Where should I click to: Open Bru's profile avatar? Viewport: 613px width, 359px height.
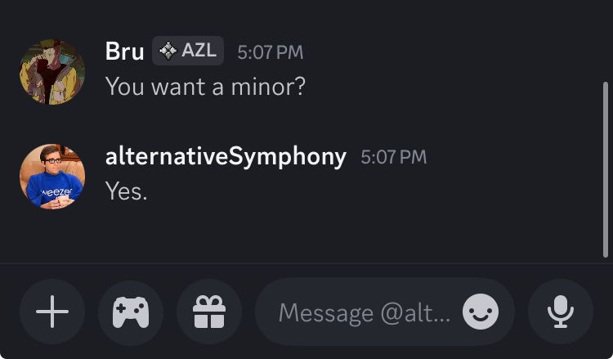[x=52, y=72]
